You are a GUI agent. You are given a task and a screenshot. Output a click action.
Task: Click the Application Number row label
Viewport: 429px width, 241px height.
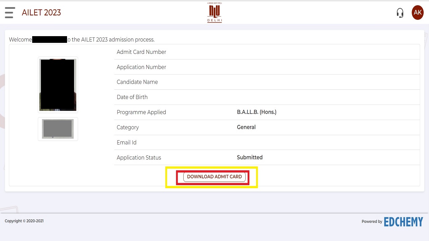coord(141,67)
